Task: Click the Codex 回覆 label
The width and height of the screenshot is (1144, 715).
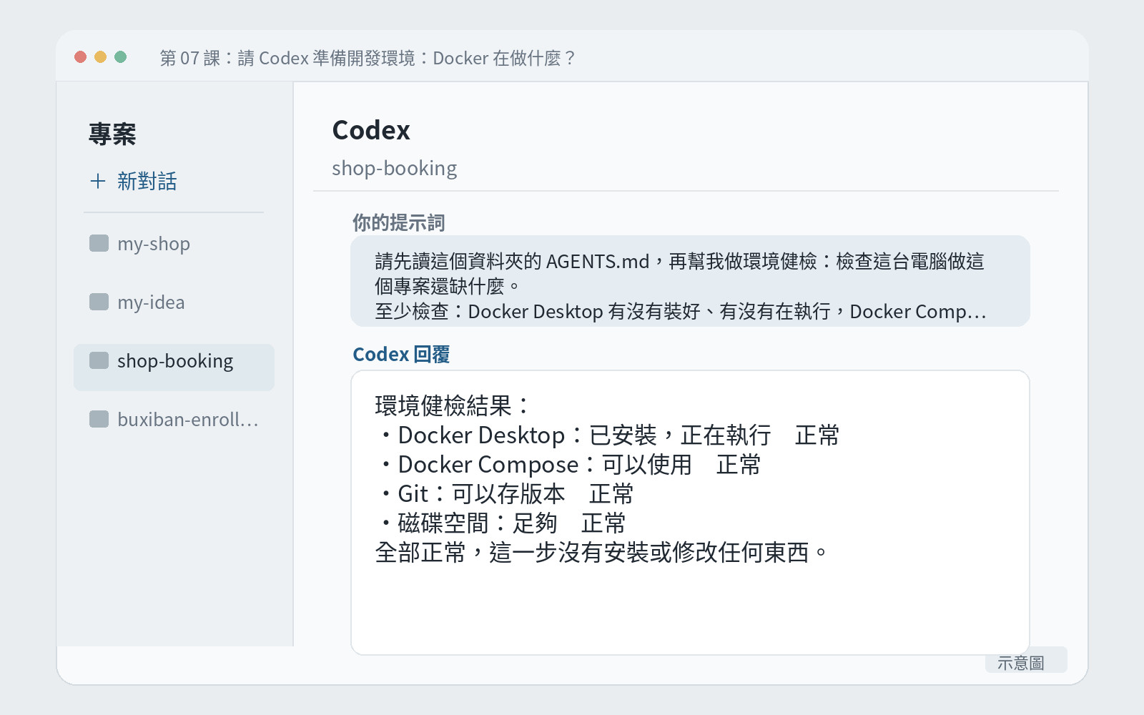Action: coord(401,355)
